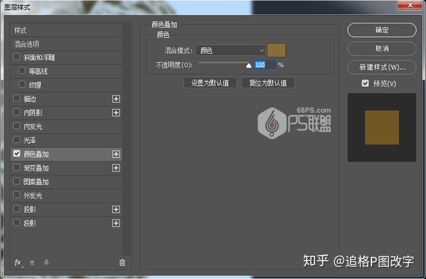Screen dimensions: 426x279
Task: Check the 内阴影 checkbox
Action: [x=17, y=112]
